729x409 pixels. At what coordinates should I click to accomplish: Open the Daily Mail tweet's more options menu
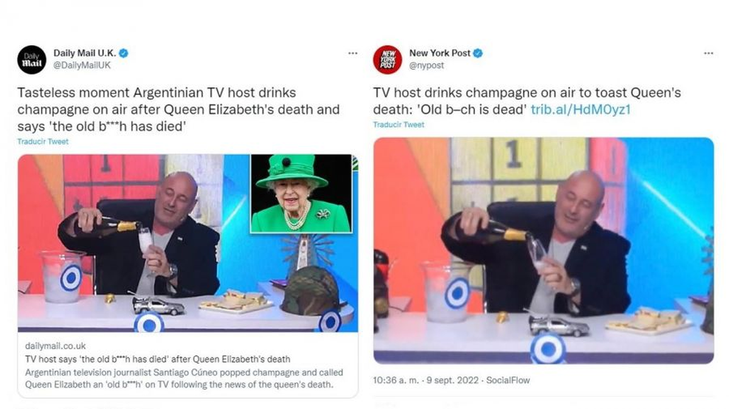pos(352,53)
